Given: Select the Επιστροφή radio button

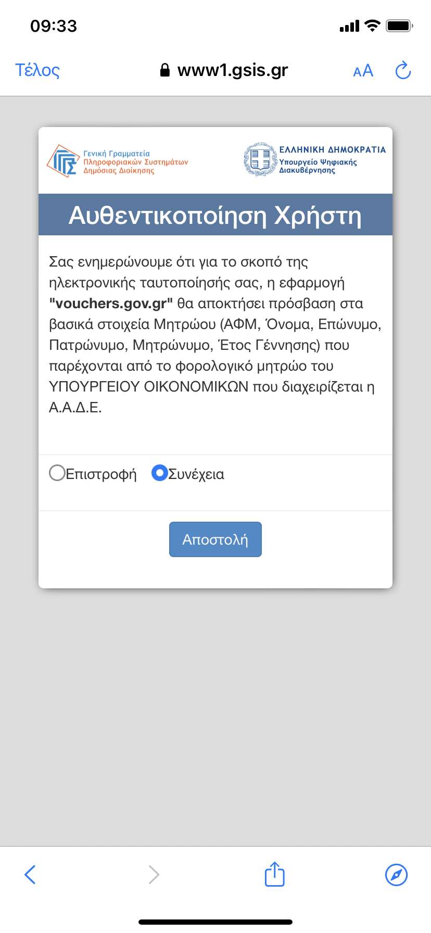Looking at the screenshot, I should click(57, 473).
